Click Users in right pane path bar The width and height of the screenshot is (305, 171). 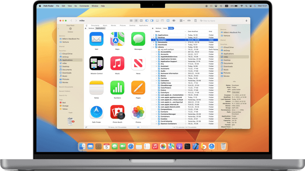pos(165,28)
